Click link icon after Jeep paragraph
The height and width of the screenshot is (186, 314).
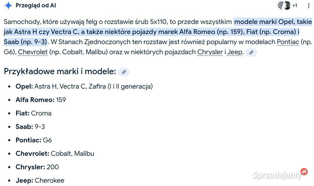click(x=251, y=52)
